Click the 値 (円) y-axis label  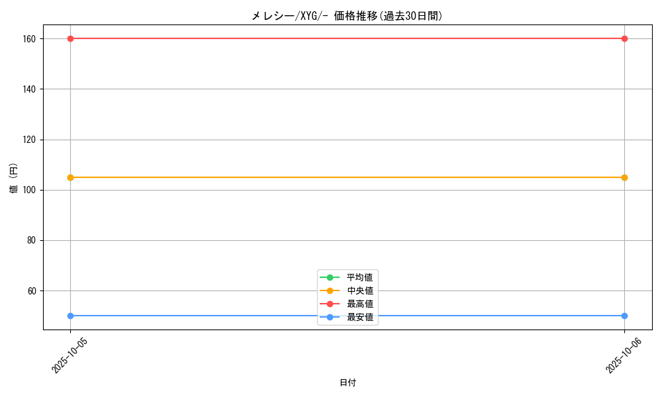click(14, 177)
